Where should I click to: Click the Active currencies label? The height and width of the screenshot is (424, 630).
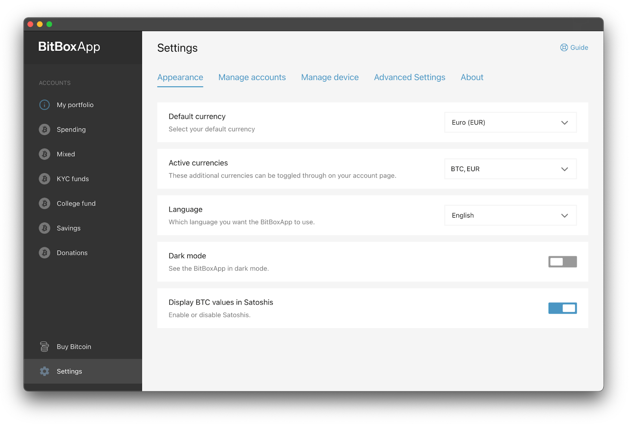(198, 163)
